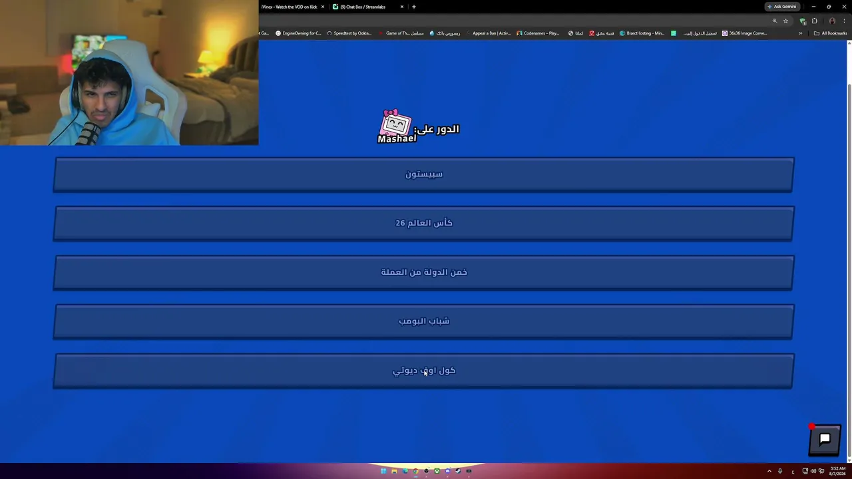
Task: Pick the خمن الدولة من العملة category
Action: tap(424, 273)
